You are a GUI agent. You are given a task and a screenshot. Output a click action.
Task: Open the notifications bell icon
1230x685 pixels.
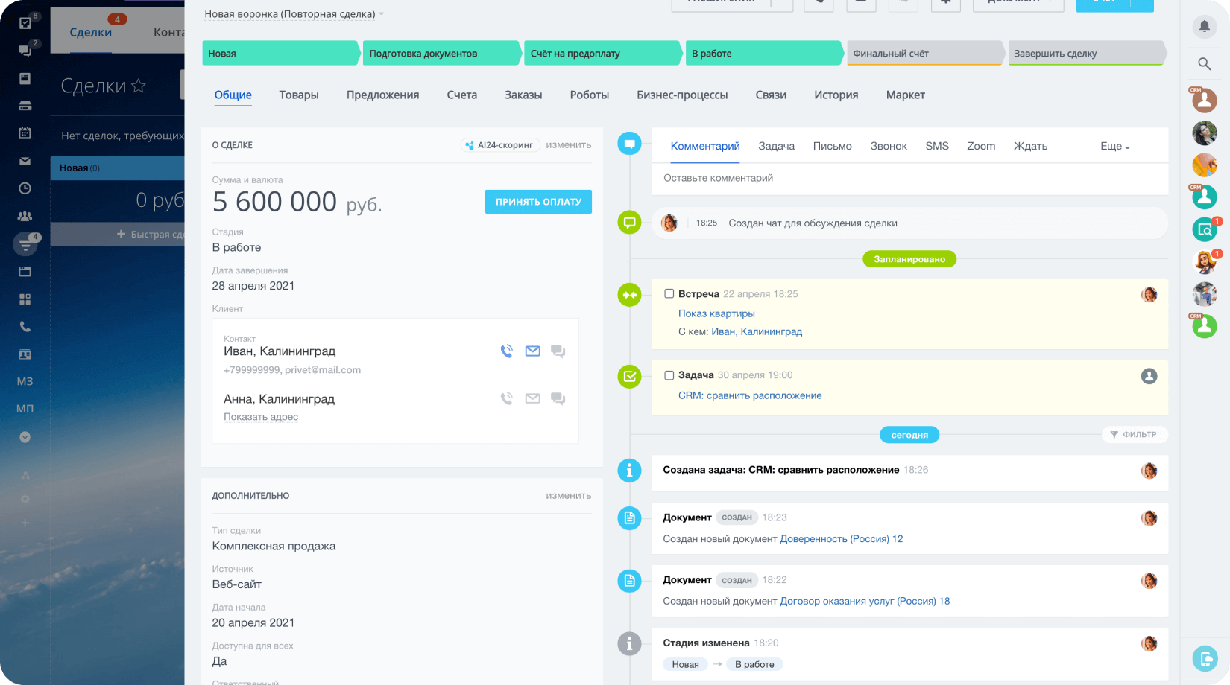coord(1204,27)
